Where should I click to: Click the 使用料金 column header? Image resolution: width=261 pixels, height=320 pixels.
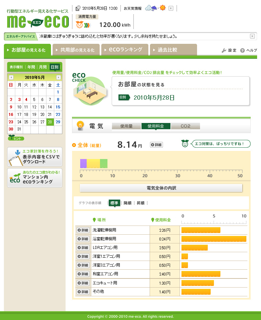point(161,220)
